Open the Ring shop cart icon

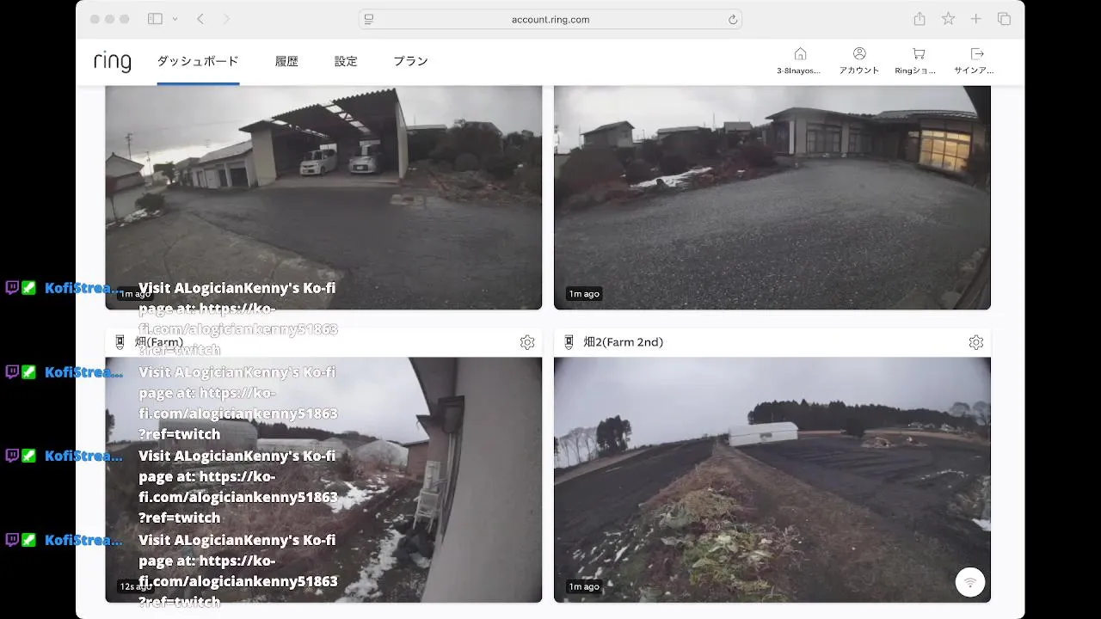918,53
